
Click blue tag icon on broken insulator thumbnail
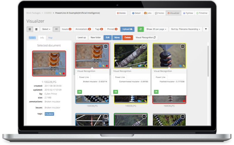100,66
